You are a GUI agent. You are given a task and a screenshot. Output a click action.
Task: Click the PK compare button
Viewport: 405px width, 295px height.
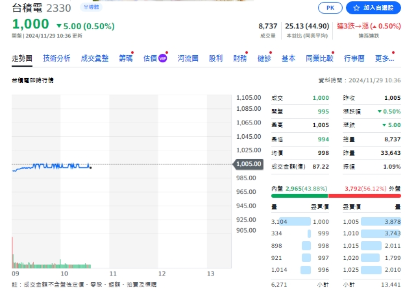point(330,8)
